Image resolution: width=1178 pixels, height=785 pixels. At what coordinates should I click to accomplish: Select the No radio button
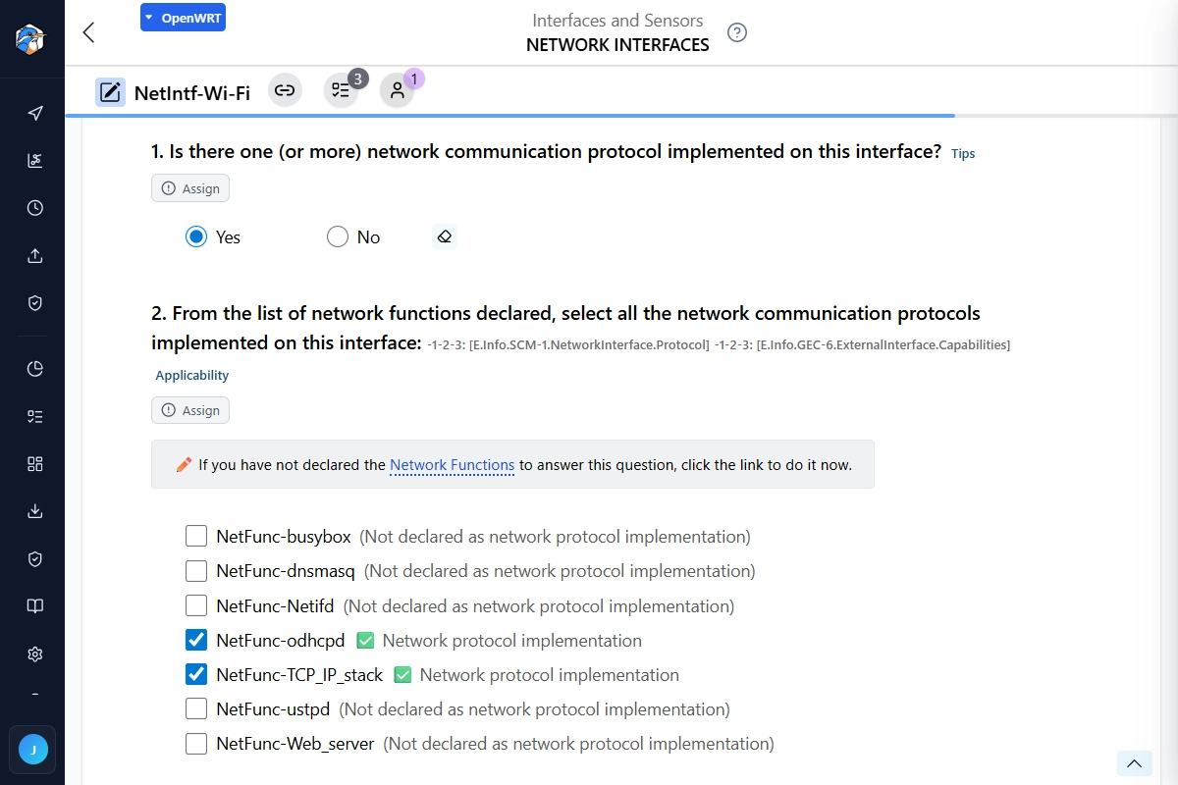pos(338,236)
